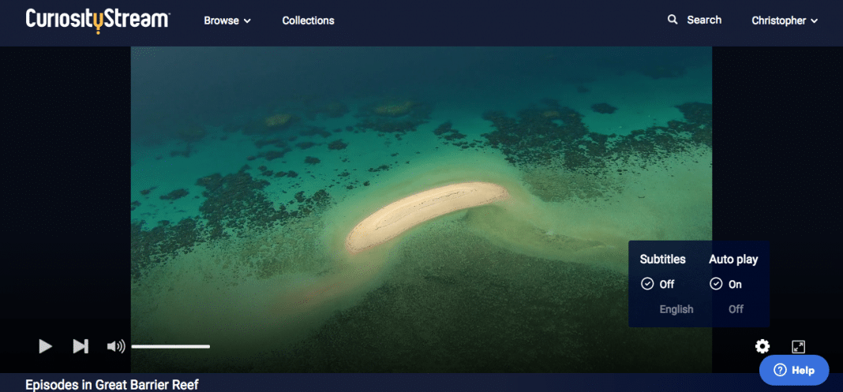Click the chevron next to Browse
Viewport: 843px width, 392px height.
pyautogui.click(x=247, y=21)
